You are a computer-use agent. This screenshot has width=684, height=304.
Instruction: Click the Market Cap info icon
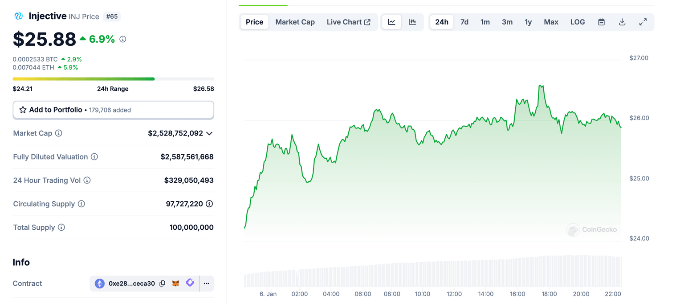58,133
